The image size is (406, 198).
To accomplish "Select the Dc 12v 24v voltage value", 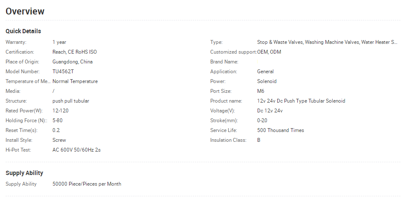I will [x=270, y=111].
